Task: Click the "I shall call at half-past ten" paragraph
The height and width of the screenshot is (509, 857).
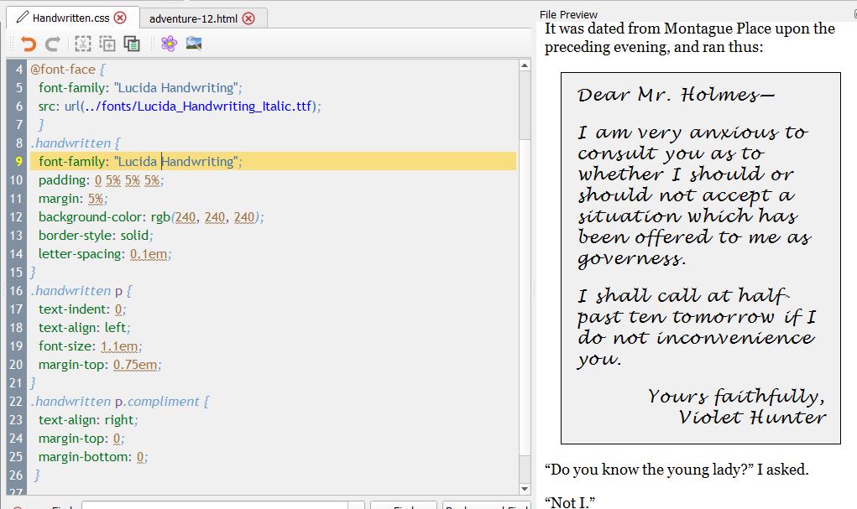Action: tap(697, 328)
